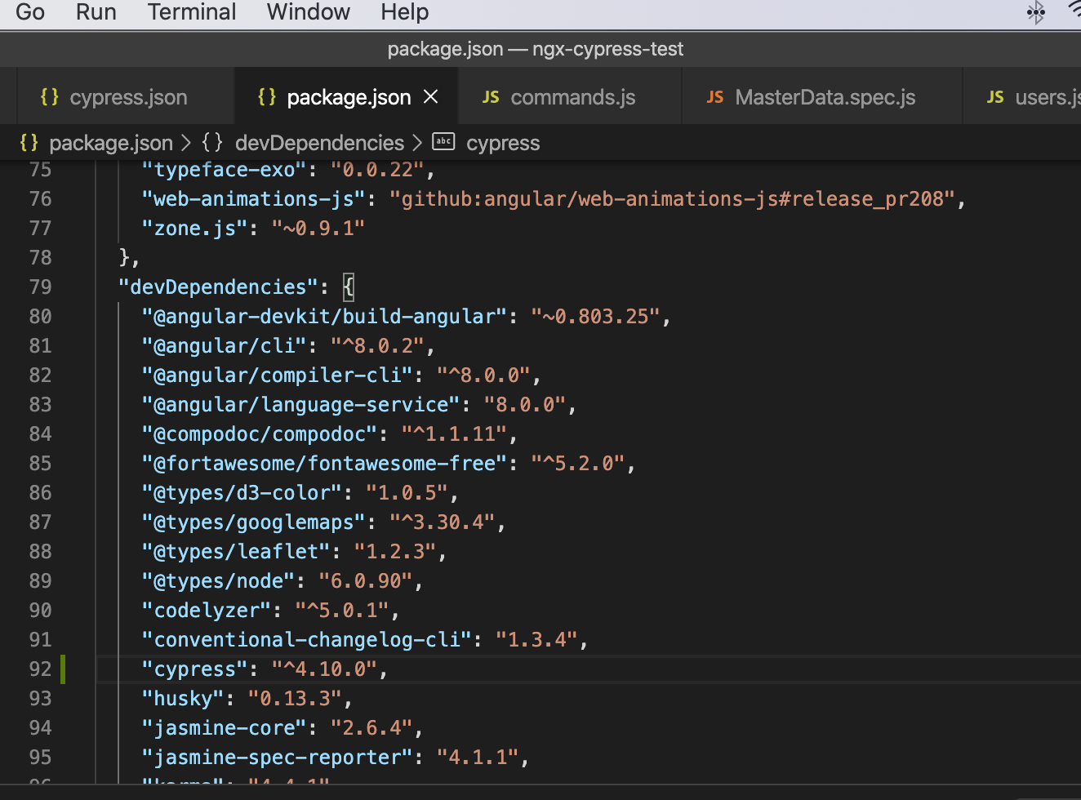This screenshot has height=800, width=1081.
Task: Switch to the commands.js tab
Action: coord(572,97)
